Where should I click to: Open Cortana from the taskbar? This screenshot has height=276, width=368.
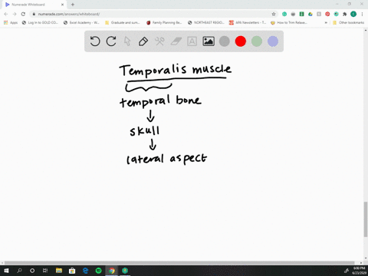tap(32, 271)
